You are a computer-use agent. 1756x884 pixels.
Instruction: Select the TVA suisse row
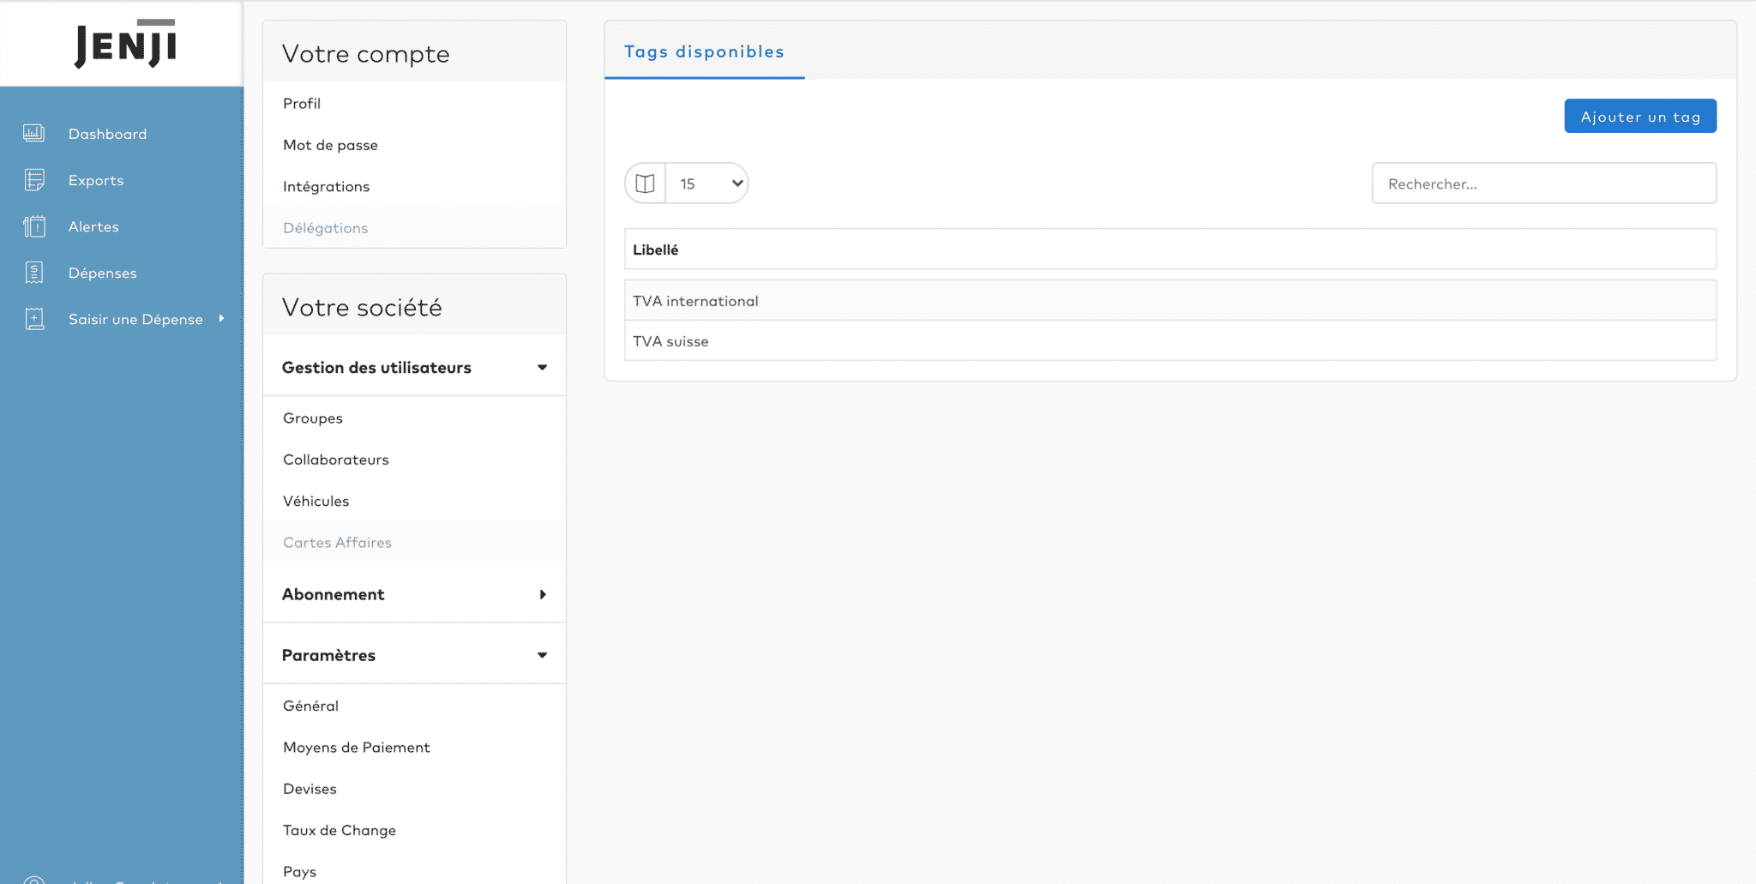coord(1170,340)
